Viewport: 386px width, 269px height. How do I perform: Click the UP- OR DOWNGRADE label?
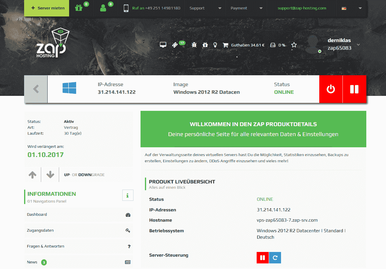click(84, 175)
